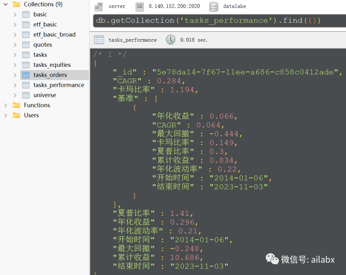Click the _id value in the result document
The height and width of the screenshot is (275, 346).
coord(245,72)
